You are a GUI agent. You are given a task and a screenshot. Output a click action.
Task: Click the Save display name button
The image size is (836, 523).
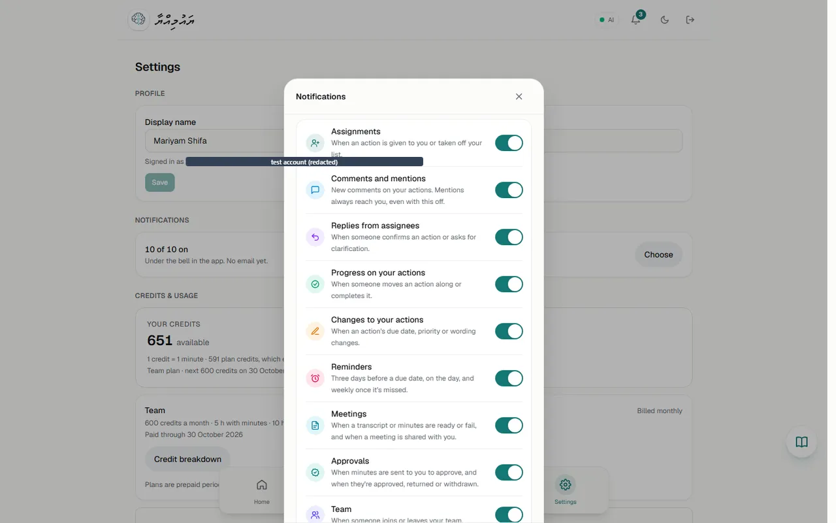pyautogui.click(x=160, y=182)
